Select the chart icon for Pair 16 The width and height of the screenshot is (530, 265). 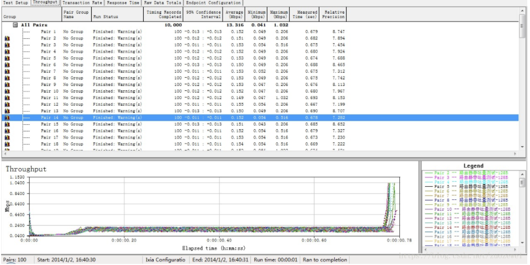pyautogui.click(x=8, y=131)
